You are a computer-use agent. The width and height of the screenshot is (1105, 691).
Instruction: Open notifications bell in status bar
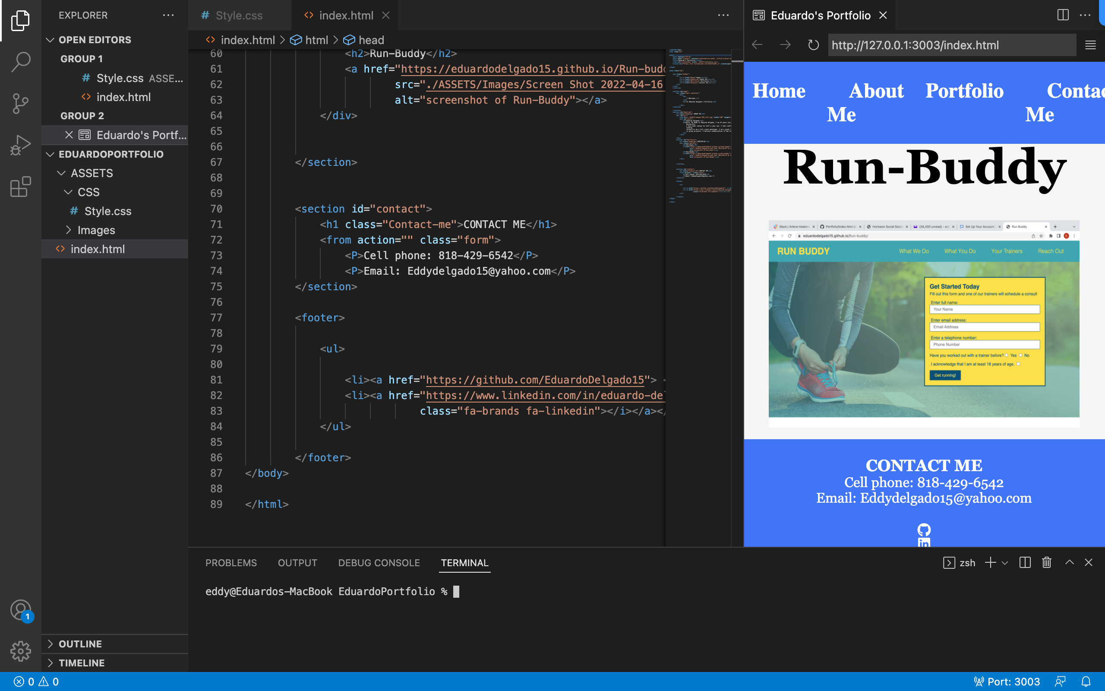1086,681
